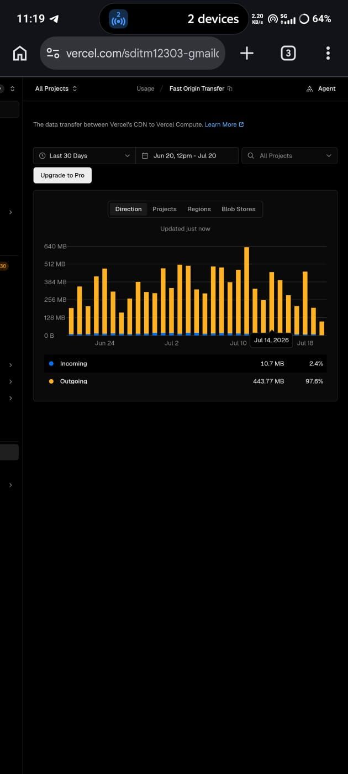This screenshot has height=774, width=348.
Task: Tap the site settings icon in address bar
Action: (53, 53)
